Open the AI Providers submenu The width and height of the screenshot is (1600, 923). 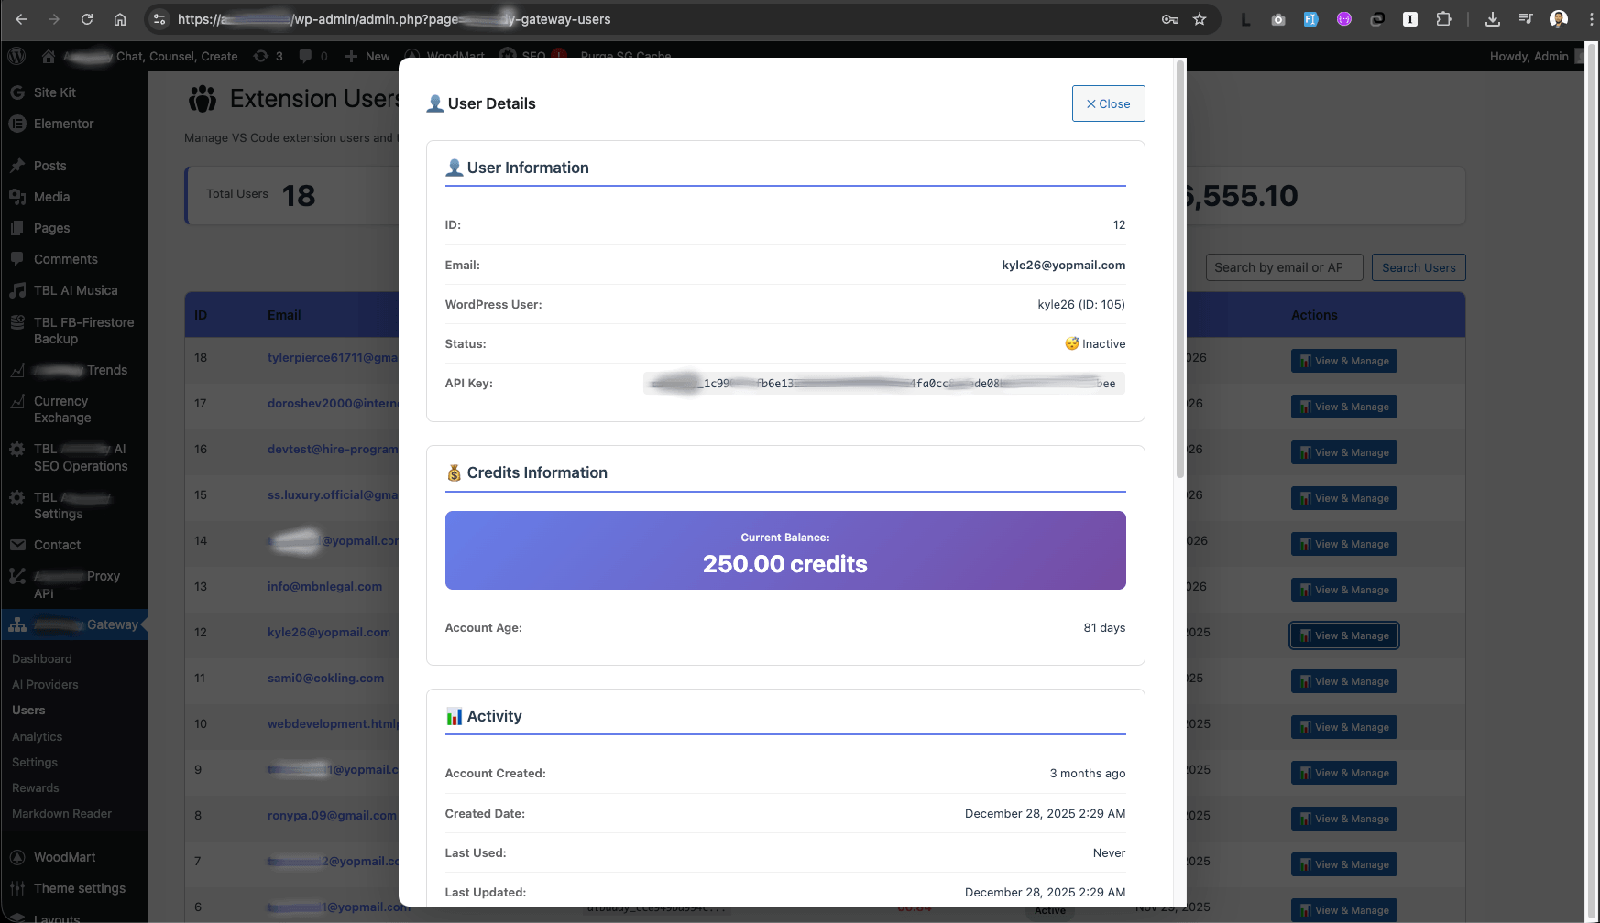[45, 684]
